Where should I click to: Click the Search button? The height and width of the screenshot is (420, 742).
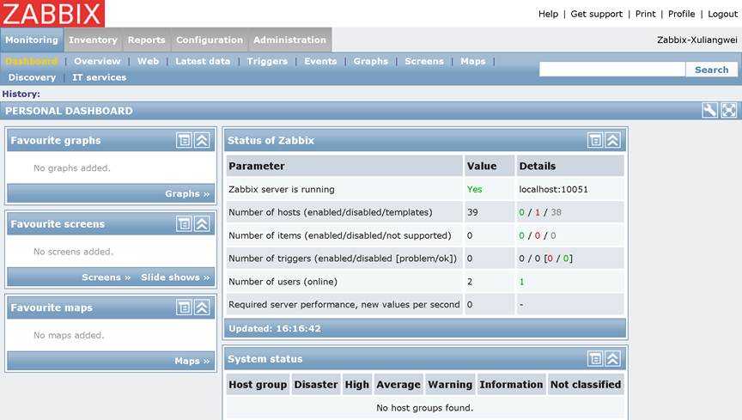[x=711, y=70]
